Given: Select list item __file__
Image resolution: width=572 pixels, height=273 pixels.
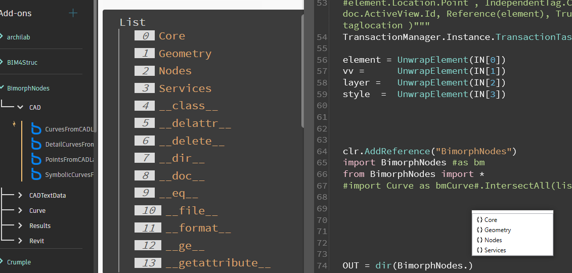Looking at the screenshot, I should pos(192,210).
